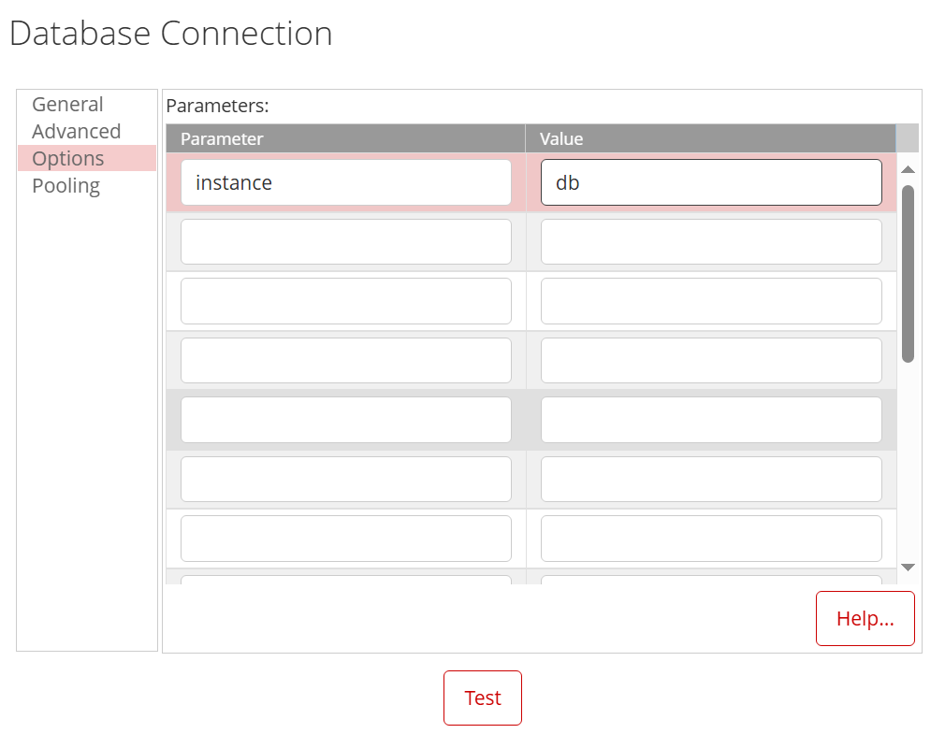Click the empty parameter field in second row
Viewport: 945px width, 748px height.
346,241
